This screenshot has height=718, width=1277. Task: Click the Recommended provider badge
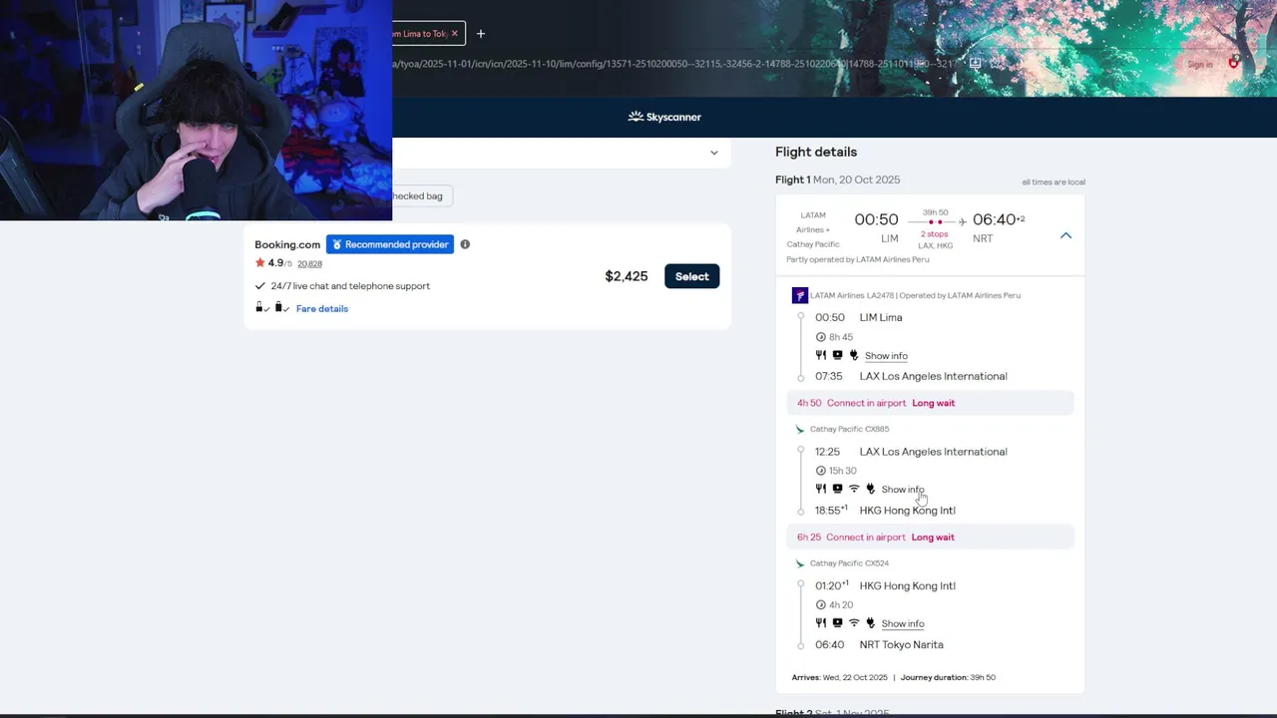click(390, 244)
